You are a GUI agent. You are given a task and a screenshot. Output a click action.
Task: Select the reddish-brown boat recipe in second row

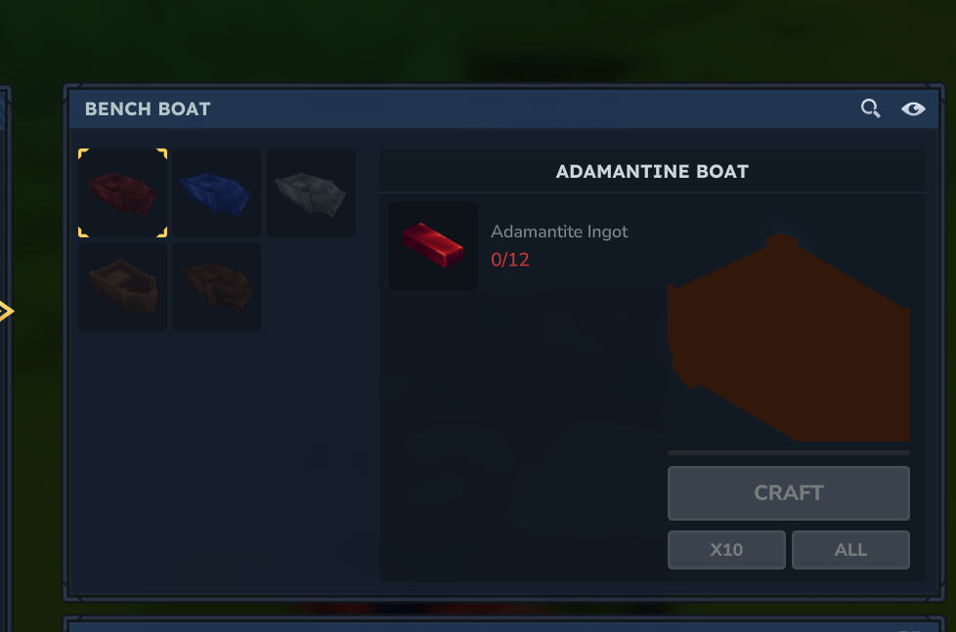coord(216,286)
